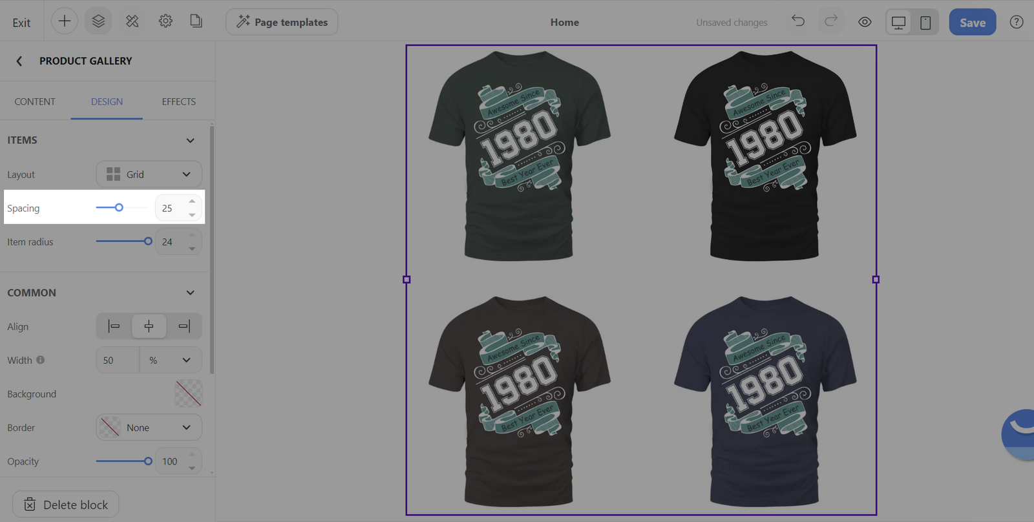Screen dimensions: 1034x522
Task: Open page settings gear icon
Action: pyautogui.click(x=165, y=21)
